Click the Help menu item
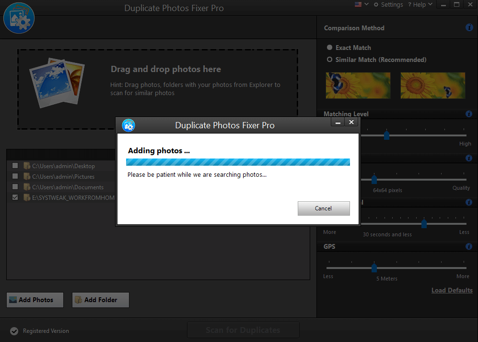Screen dimensions: 478x342 click(420, 4)
